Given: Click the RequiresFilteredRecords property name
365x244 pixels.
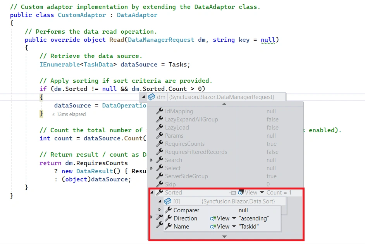Looking at the screenshot, I should [x=196, y=152].
